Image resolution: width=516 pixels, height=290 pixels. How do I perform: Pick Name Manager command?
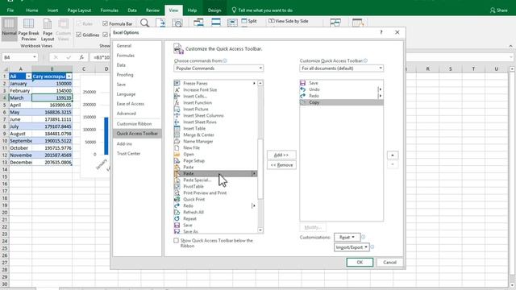point(198,142)
